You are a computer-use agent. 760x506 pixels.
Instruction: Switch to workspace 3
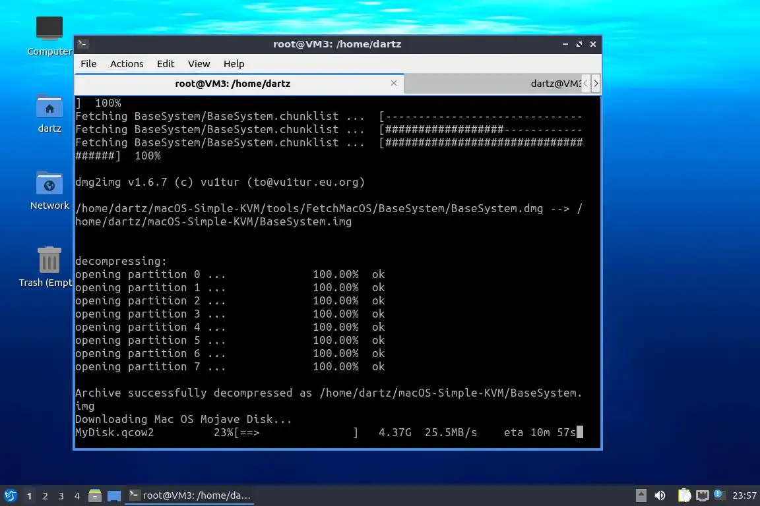click(x=61, y=496)
